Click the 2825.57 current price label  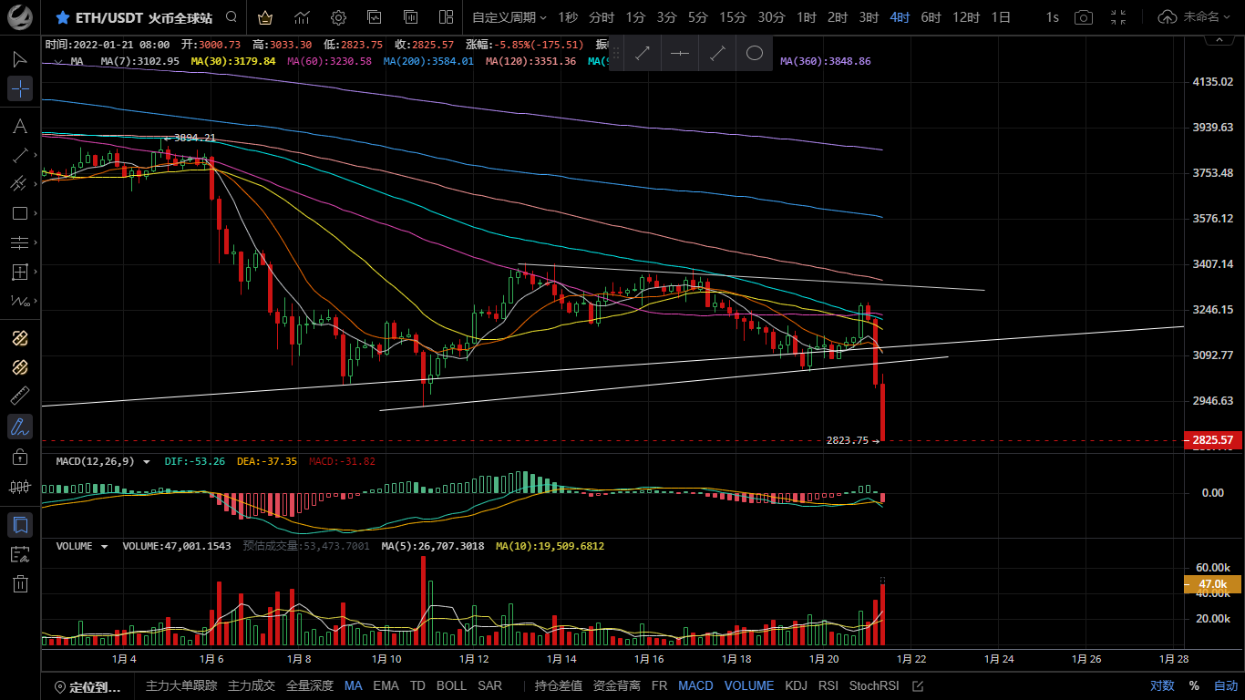(x=1211, y=440)
